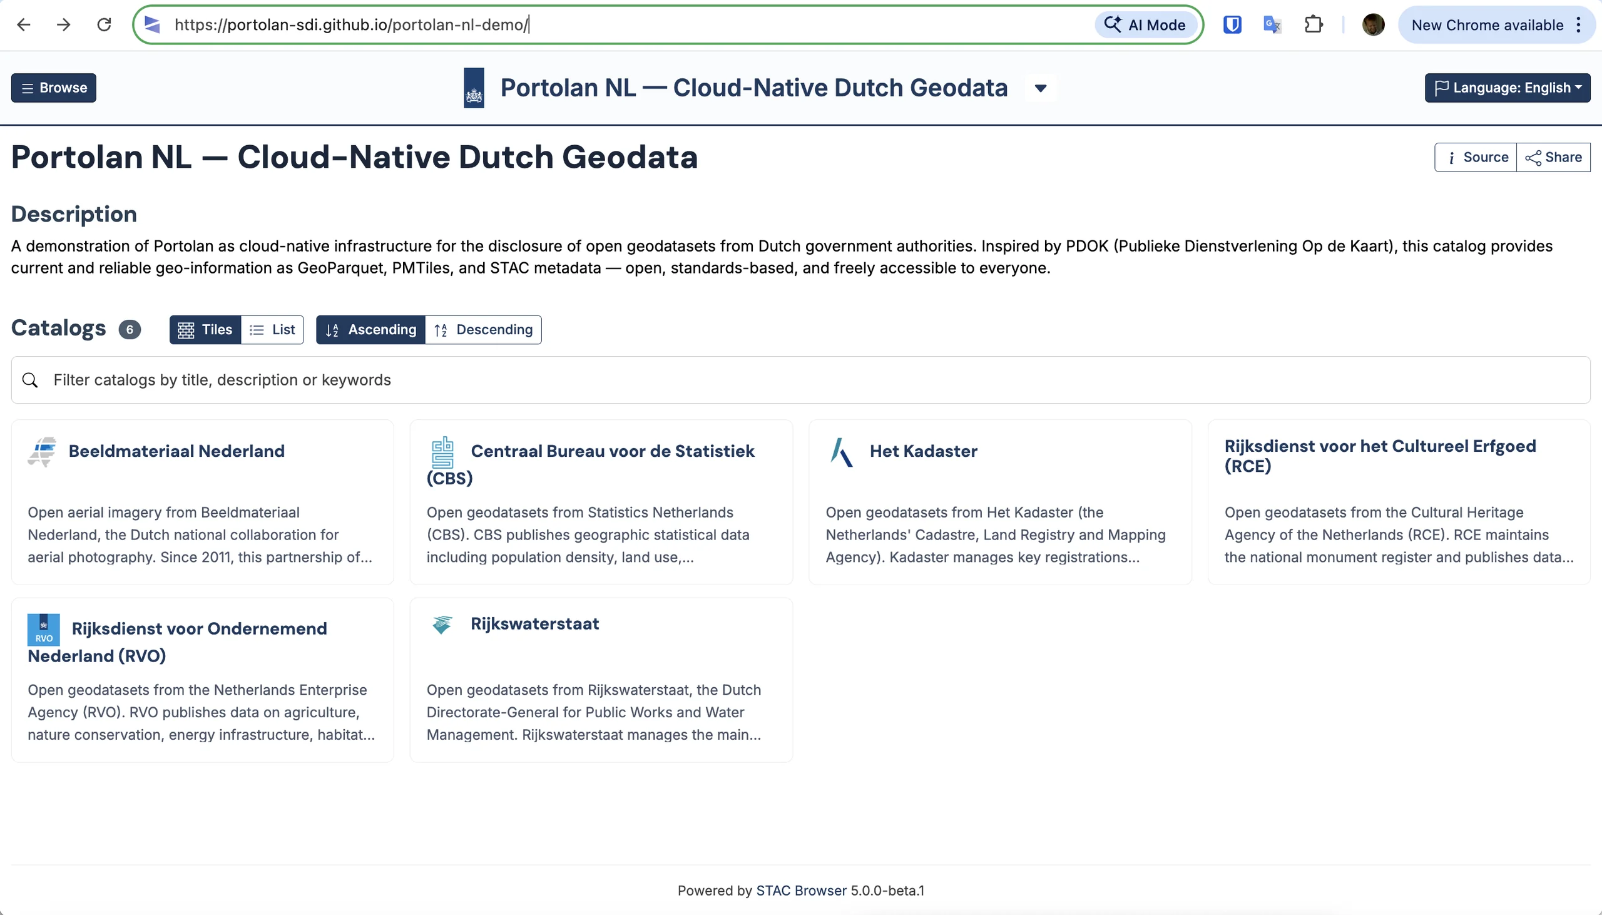Switch catalogs view to List
Screen dimensions: 1602x915
pos(272,330)
